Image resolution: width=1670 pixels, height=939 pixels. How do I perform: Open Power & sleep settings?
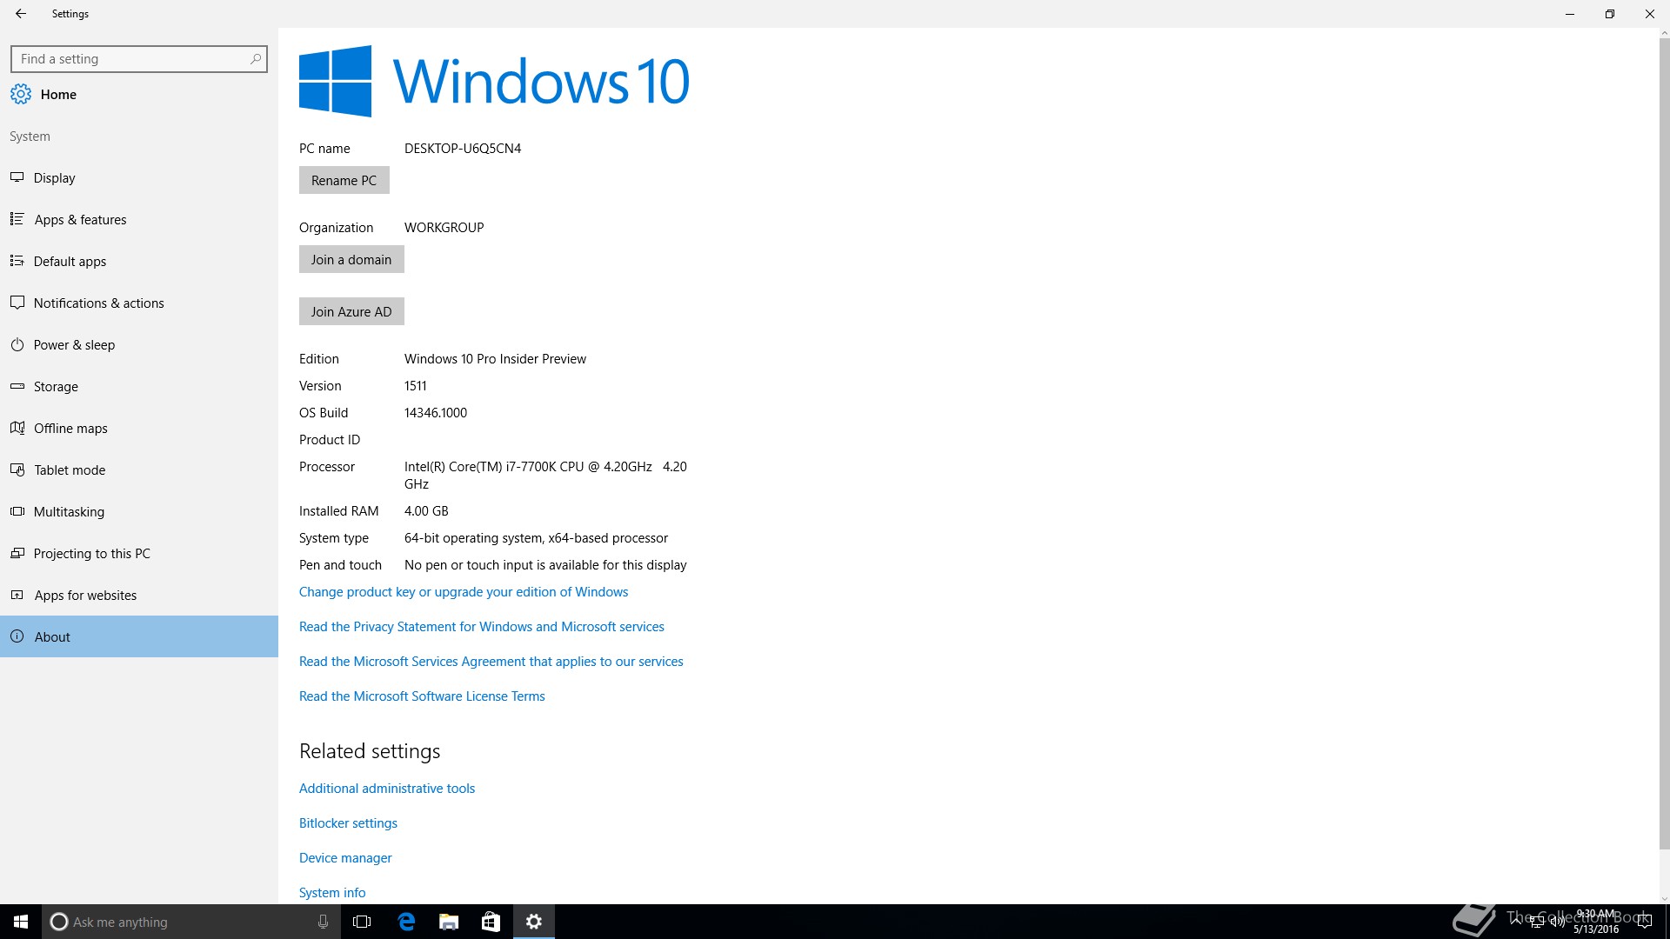point(139,344)
